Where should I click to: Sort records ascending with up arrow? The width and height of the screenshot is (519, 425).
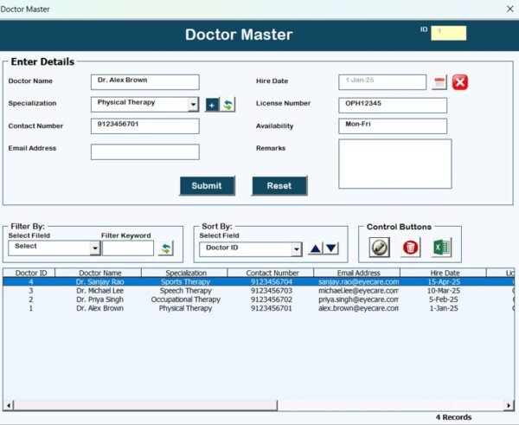click(316, 248)
